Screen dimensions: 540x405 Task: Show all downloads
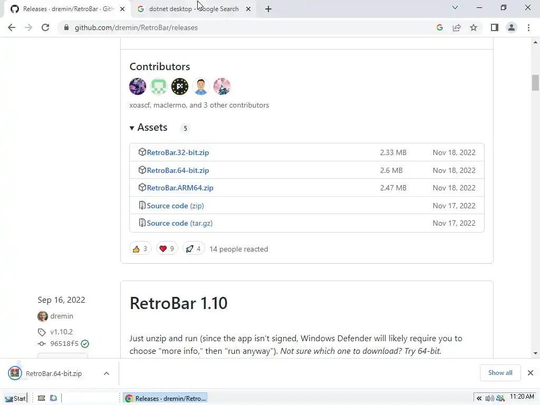pos(500,373)
